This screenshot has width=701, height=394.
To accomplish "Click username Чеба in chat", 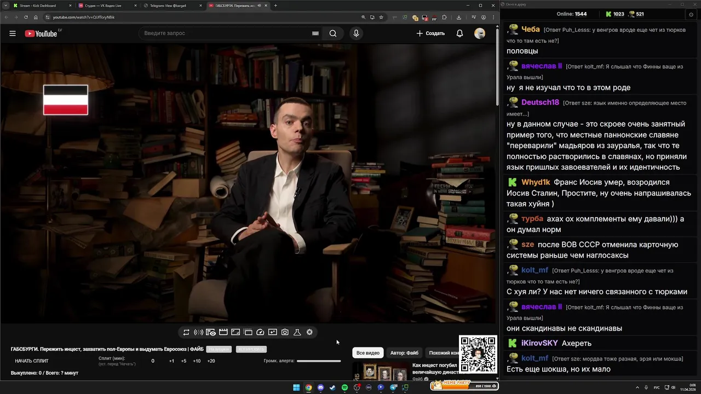I will (531, 29).
